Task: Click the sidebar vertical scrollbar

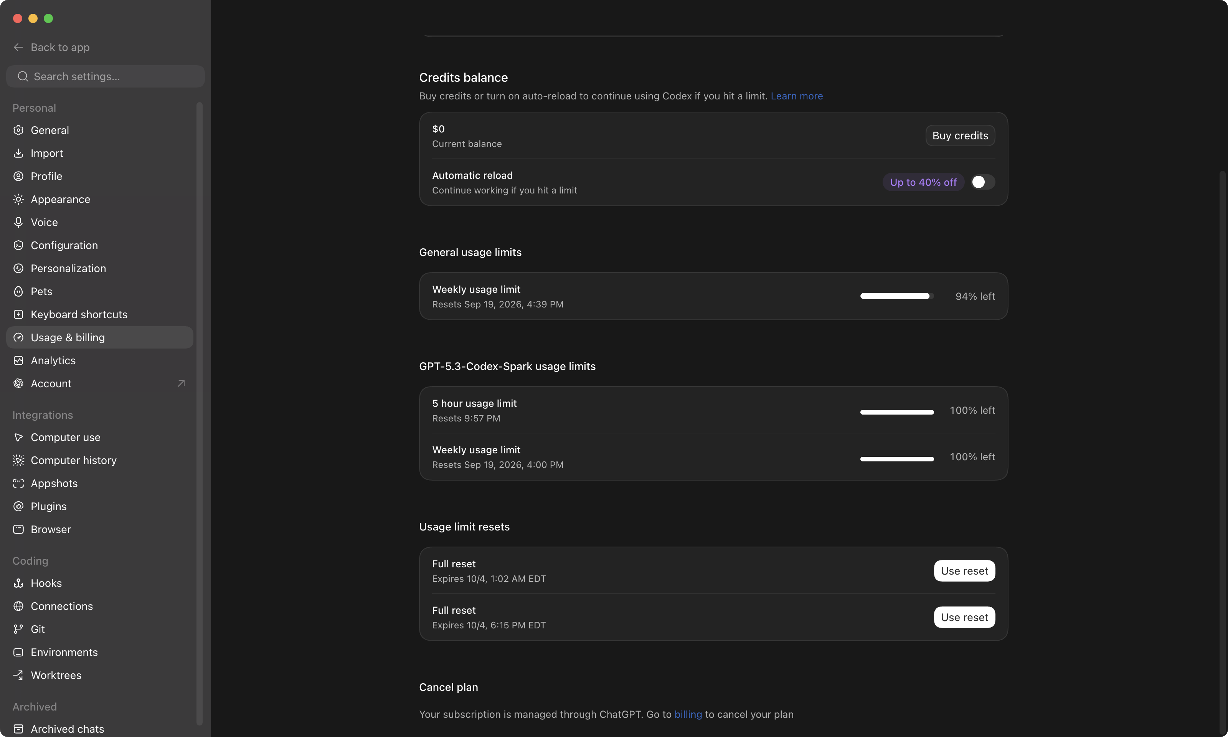Action: 200,413
